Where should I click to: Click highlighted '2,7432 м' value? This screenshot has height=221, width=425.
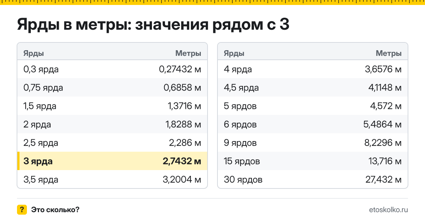[182, 161]
